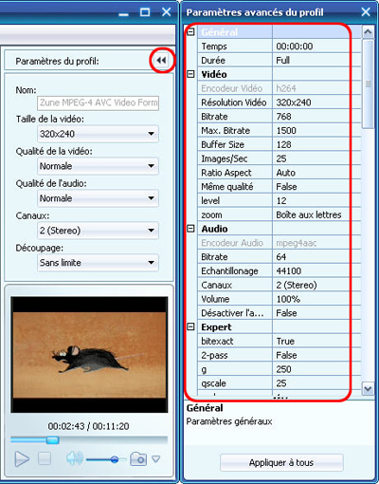
Task: Open the Découpage dropdown
Action: coord(98,263)
